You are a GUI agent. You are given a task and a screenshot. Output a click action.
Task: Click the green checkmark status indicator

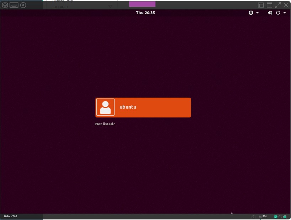[x=276, y=217]
